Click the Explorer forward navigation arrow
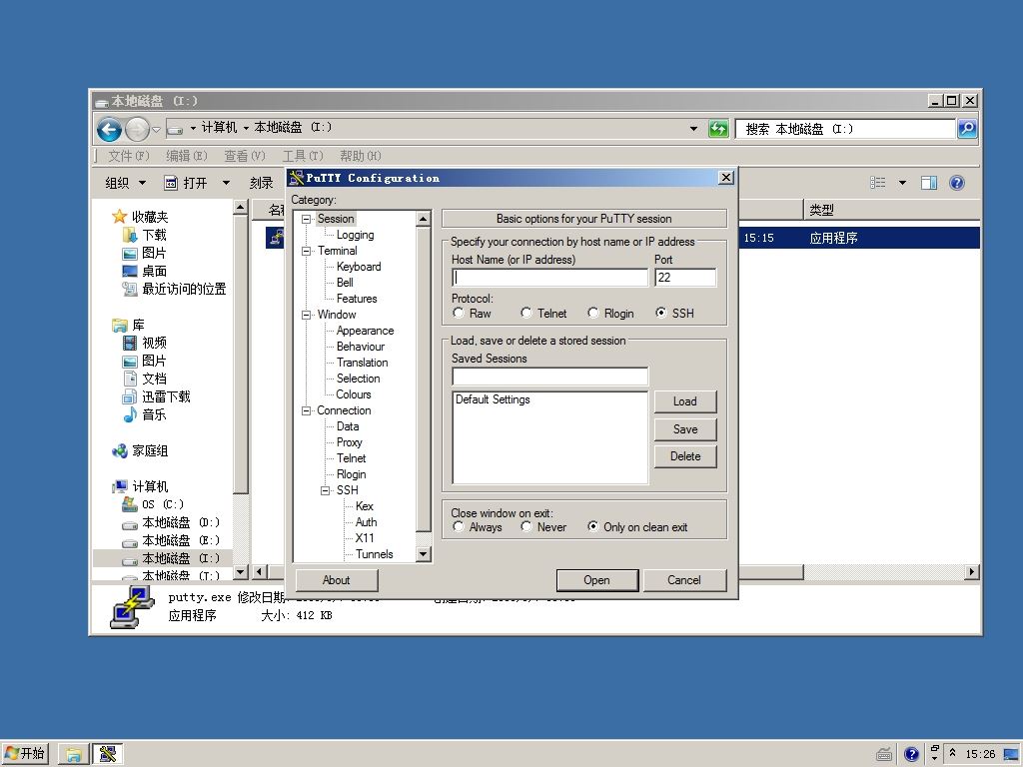 137,129
